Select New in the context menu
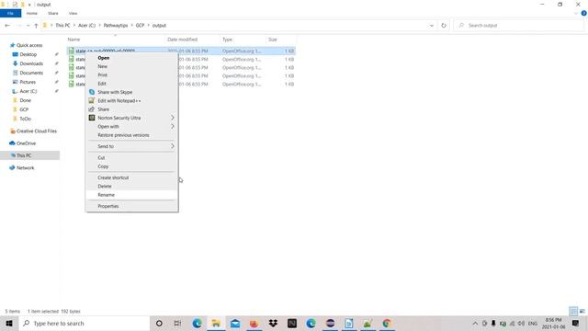This screenshot has height=331, width=588. pyautogui.click(x=131, y=66)
